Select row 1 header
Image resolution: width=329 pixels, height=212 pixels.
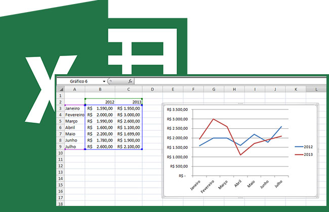(60, 95)
